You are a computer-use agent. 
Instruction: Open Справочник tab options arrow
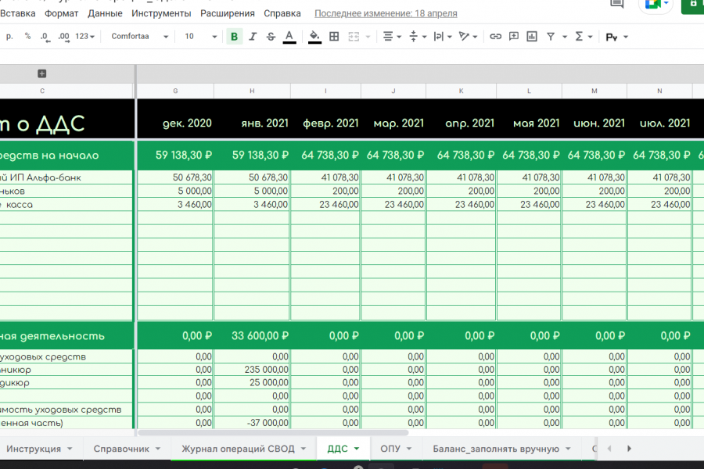[158, 449]
